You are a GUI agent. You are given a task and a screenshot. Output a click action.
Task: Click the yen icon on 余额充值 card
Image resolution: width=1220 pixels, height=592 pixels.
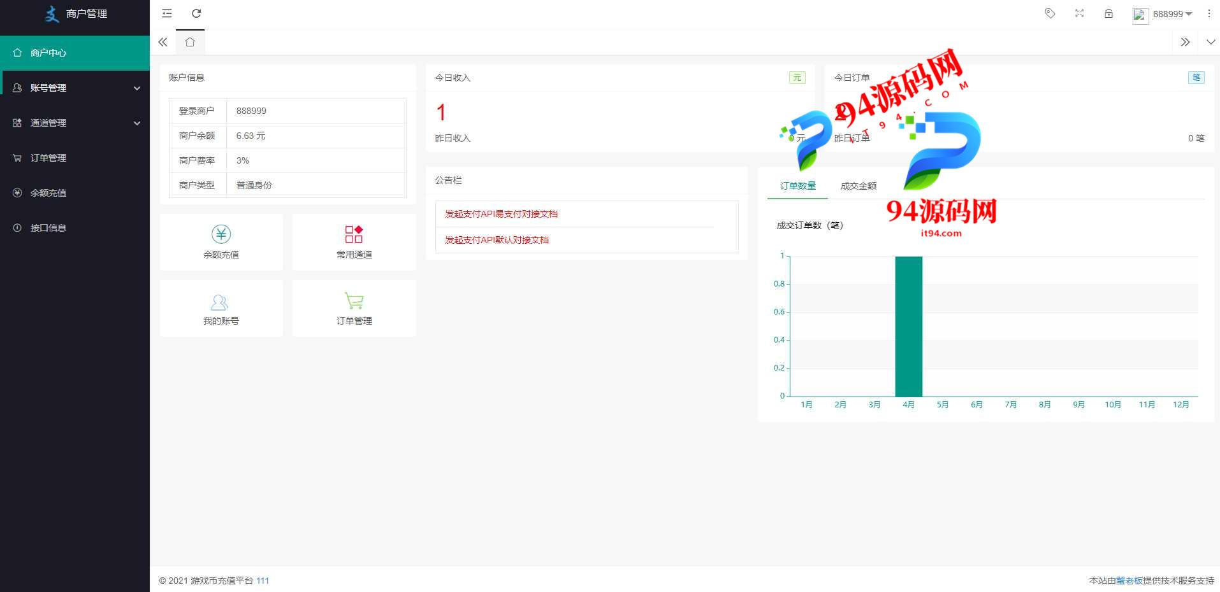coord(221,234)
